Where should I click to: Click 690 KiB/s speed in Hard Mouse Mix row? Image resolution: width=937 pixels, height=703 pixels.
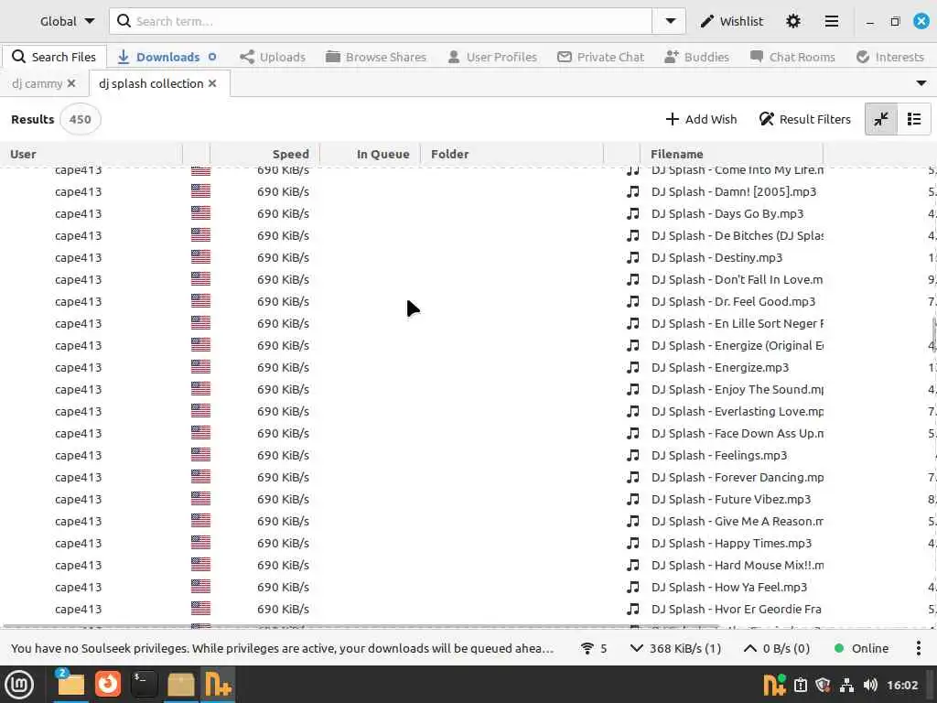click(x=284, y=566)
